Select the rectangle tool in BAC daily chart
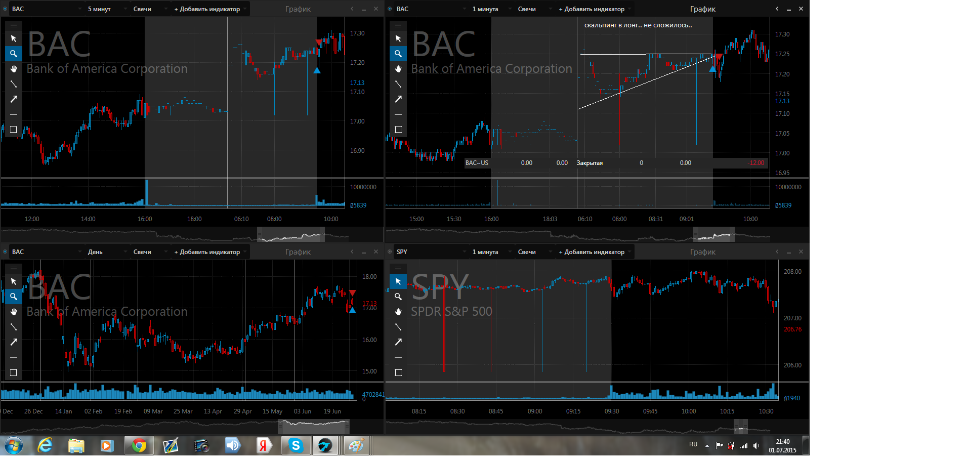This screenshot has width=967, height=461. pos(14,372)
